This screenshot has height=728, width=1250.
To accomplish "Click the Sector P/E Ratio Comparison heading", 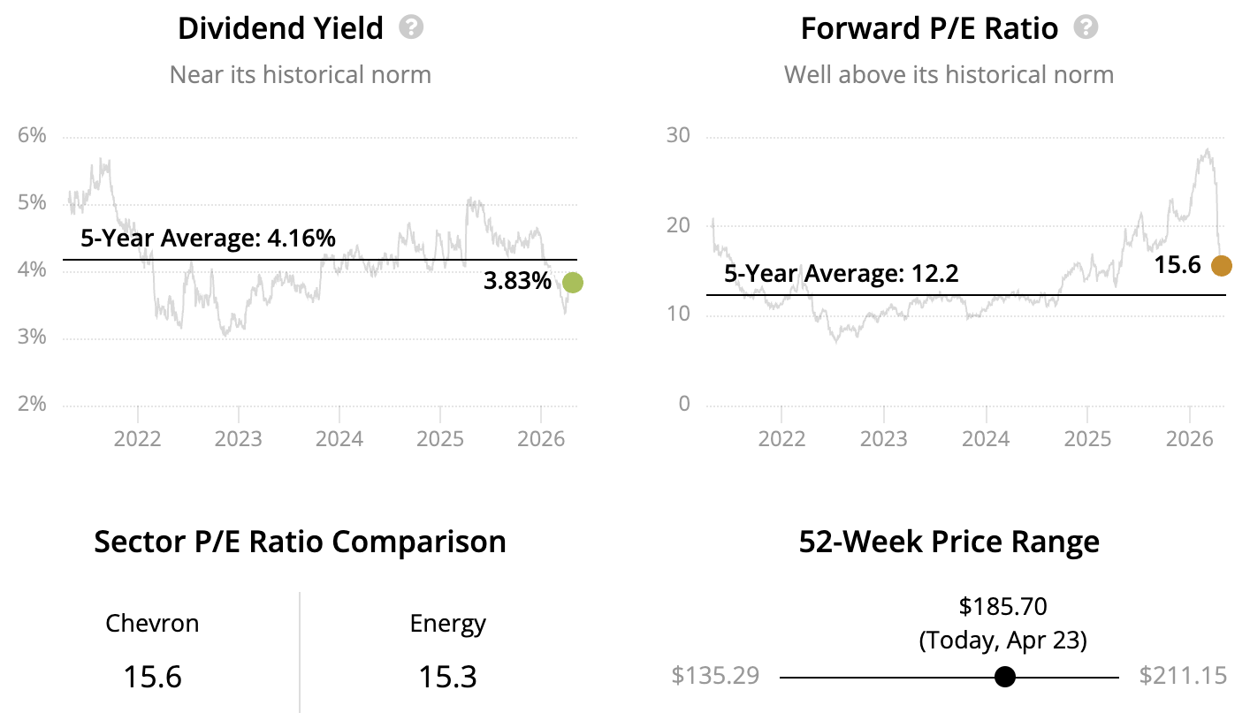I will (x=300, y=541).
